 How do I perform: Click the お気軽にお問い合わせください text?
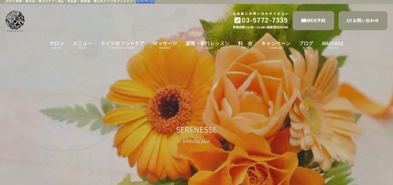coord(261,14)
